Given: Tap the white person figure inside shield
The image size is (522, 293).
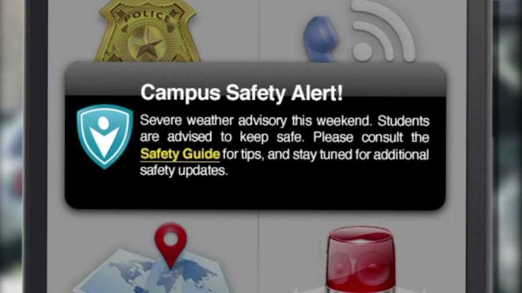Looking at the screenshot, I should click(104, 137).
